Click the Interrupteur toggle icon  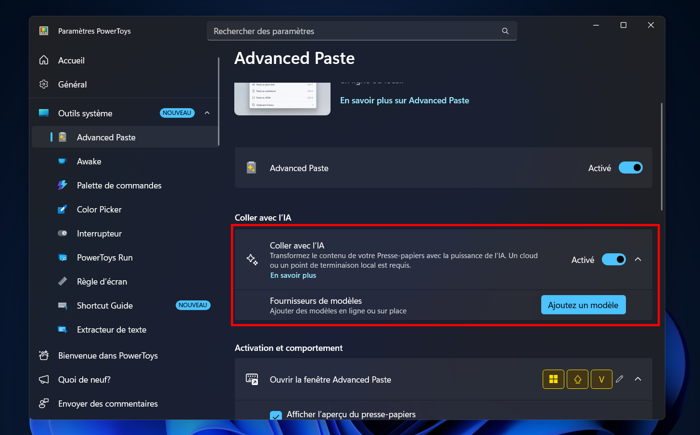click(x=63, y=233)
